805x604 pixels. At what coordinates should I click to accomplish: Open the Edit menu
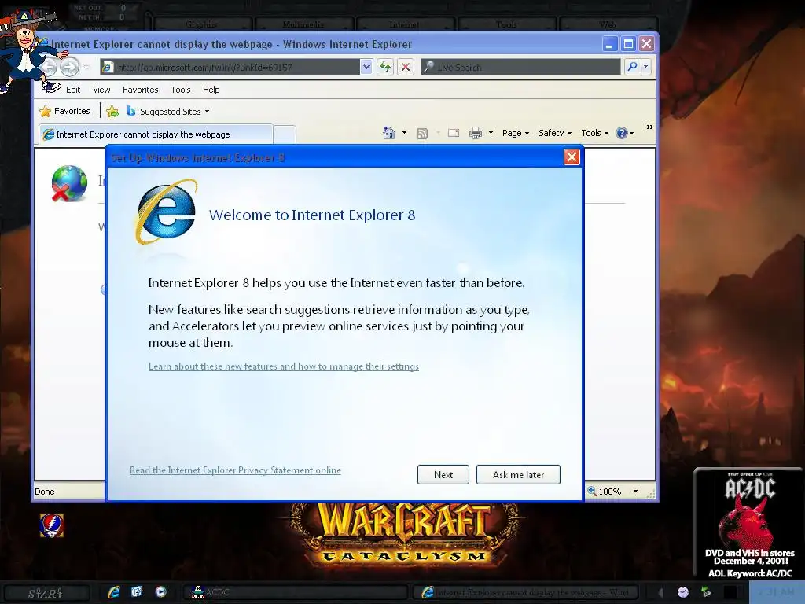click(x=73, y=90)
